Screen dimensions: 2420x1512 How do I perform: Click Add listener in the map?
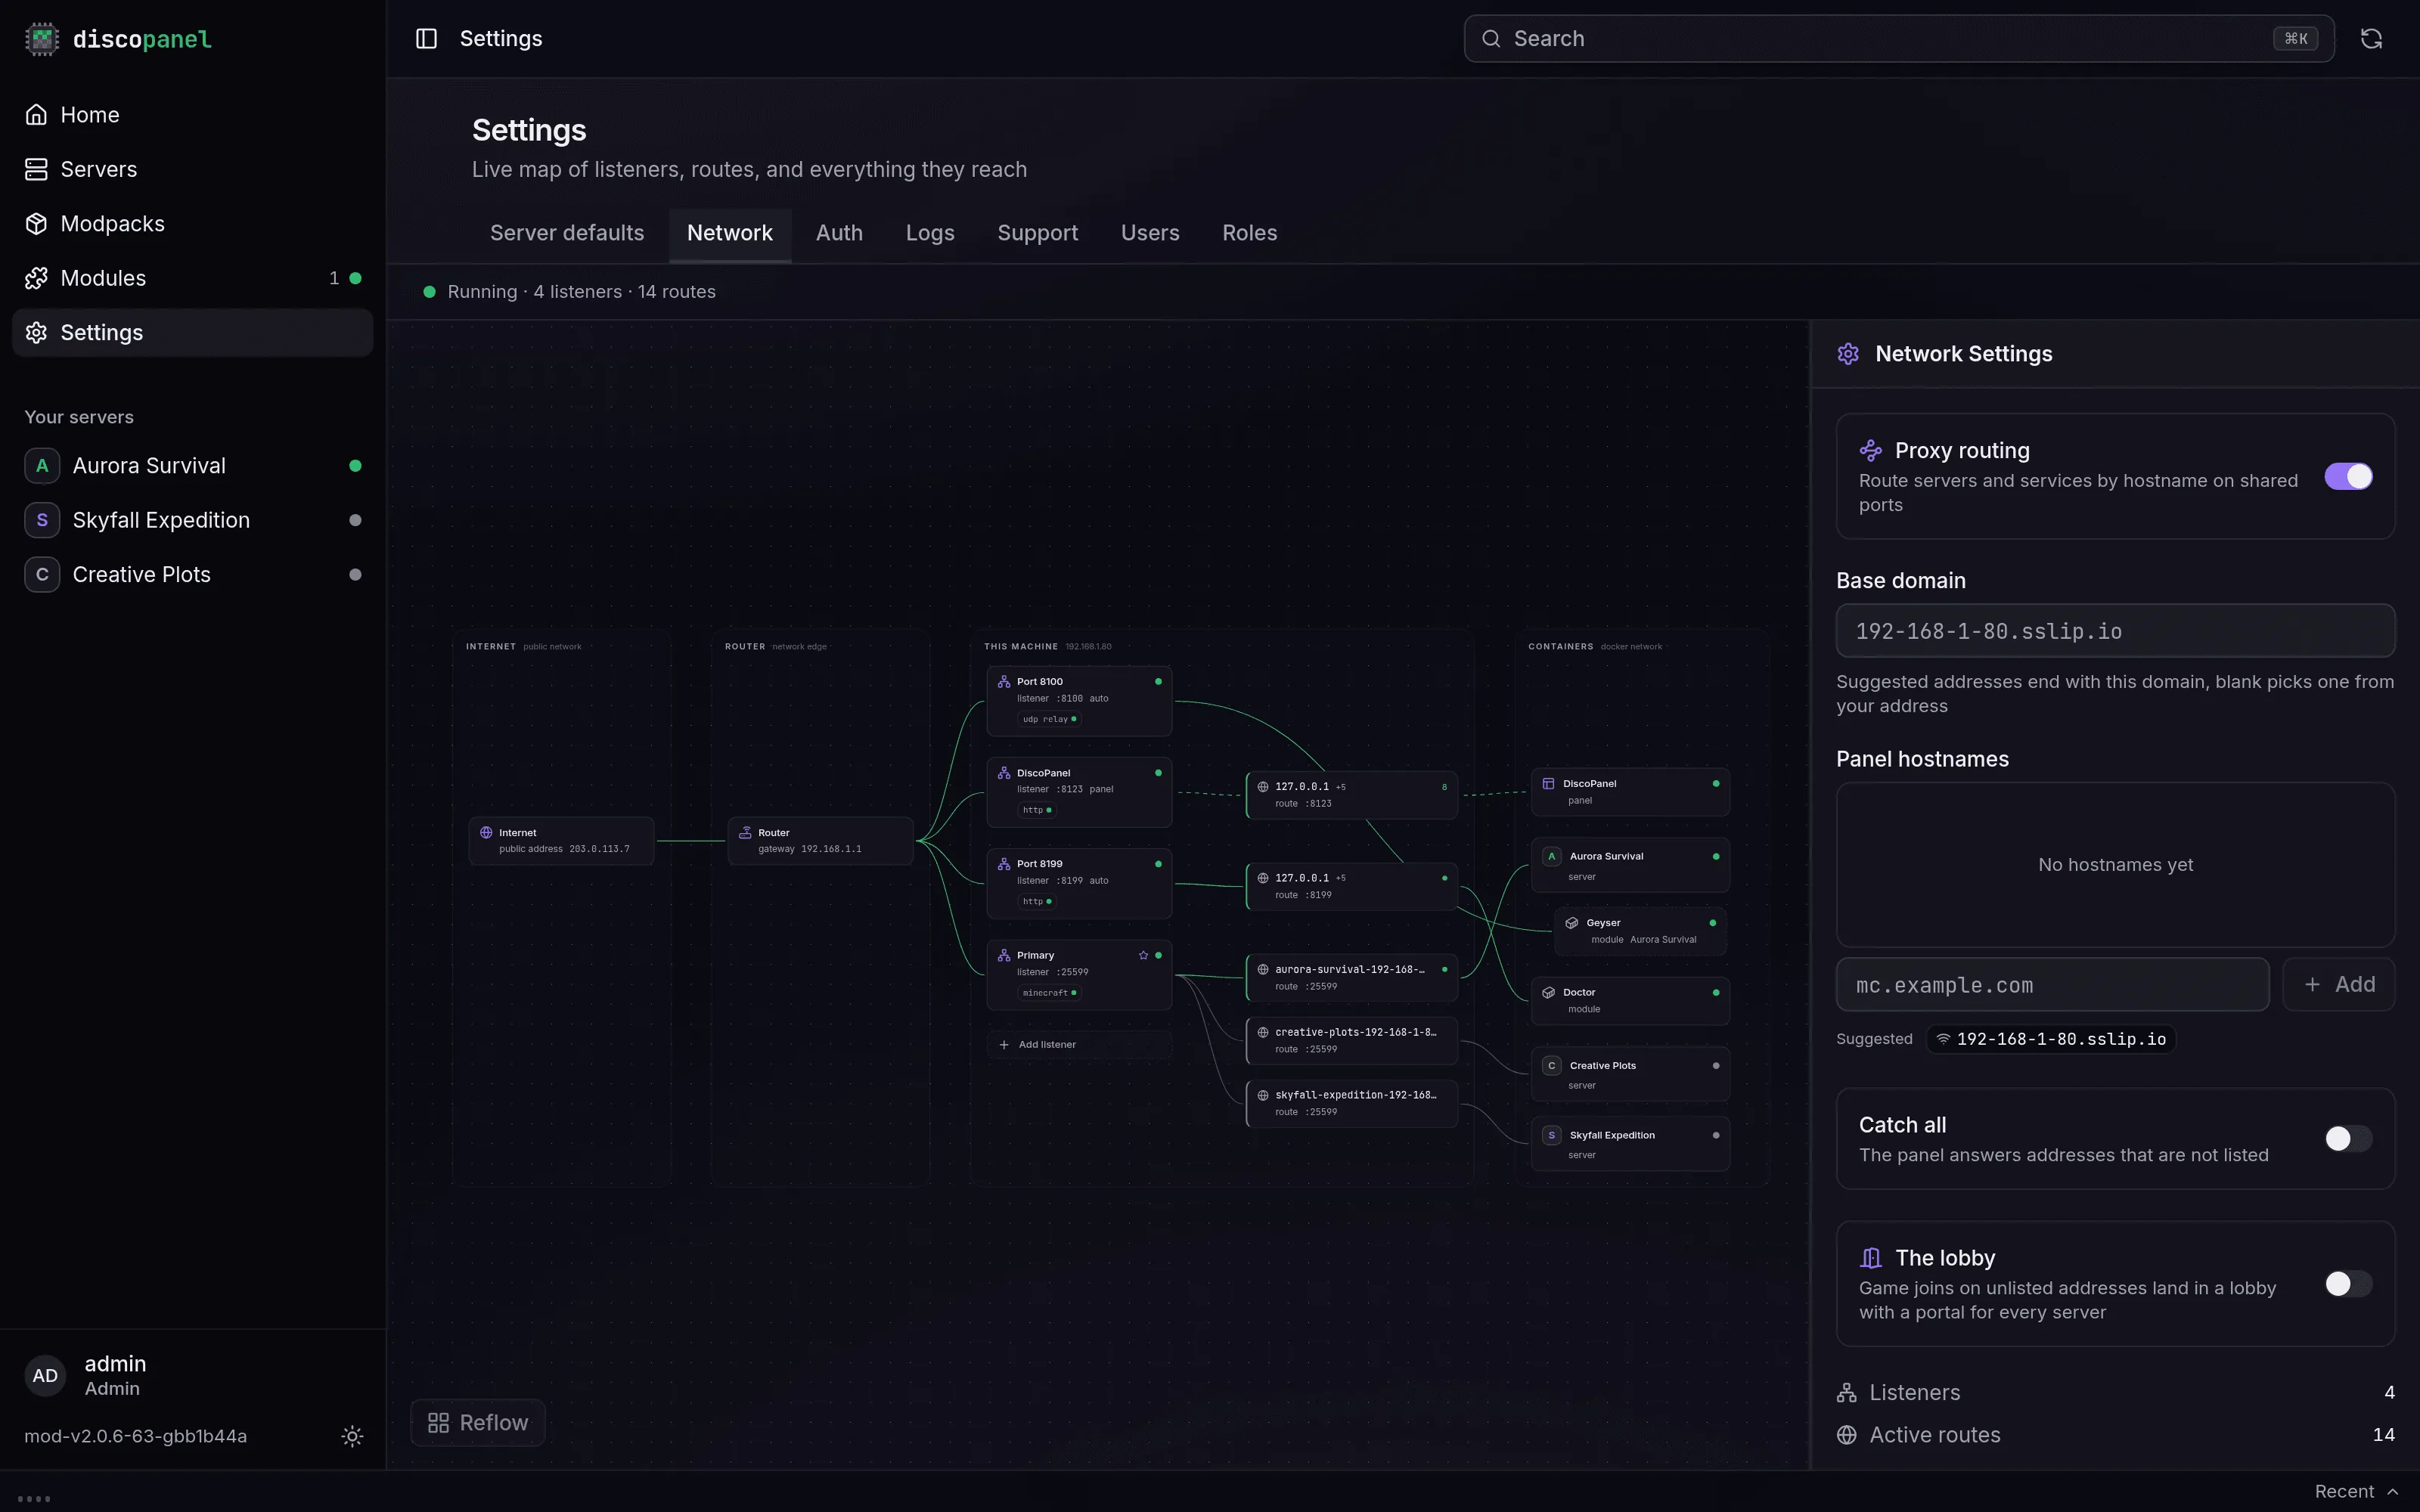[1079, 1045]
